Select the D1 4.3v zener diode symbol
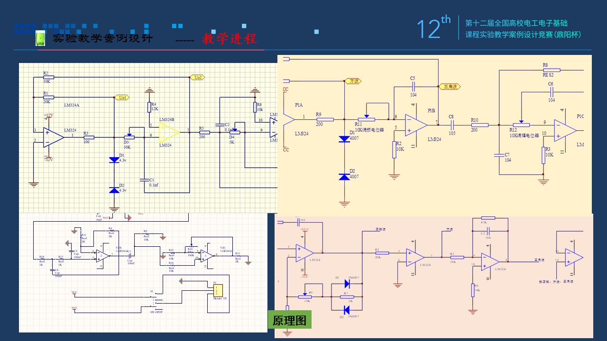 [x=114, y=160]
